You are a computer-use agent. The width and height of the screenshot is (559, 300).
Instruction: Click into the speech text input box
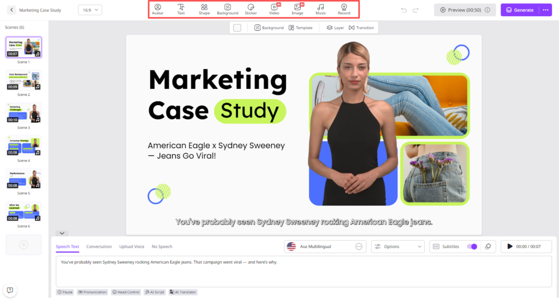pos(304,272)
